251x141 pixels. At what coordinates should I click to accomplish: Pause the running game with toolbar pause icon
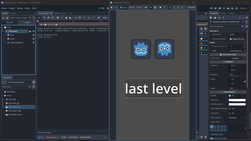(112, 8)
